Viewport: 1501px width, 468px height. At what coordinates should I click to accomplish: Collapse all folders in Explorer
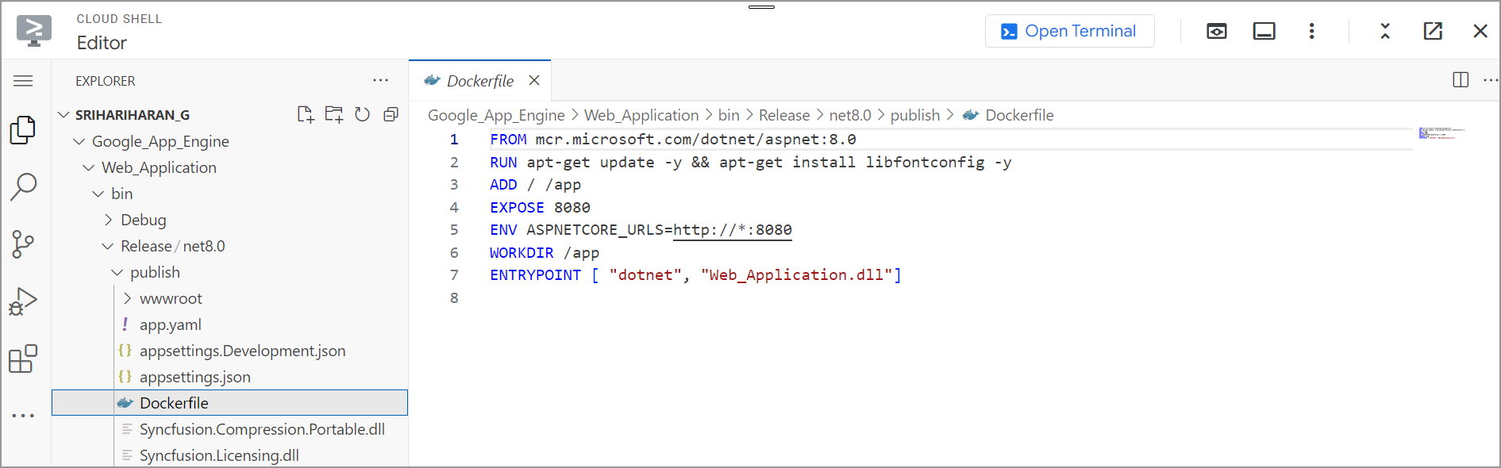pos(391,115)
